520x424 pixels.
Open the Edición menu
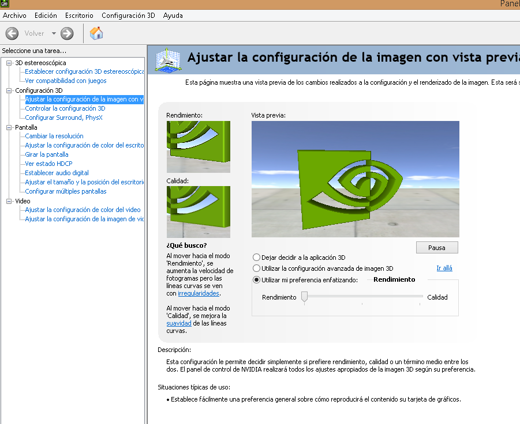tap(46, 16)
